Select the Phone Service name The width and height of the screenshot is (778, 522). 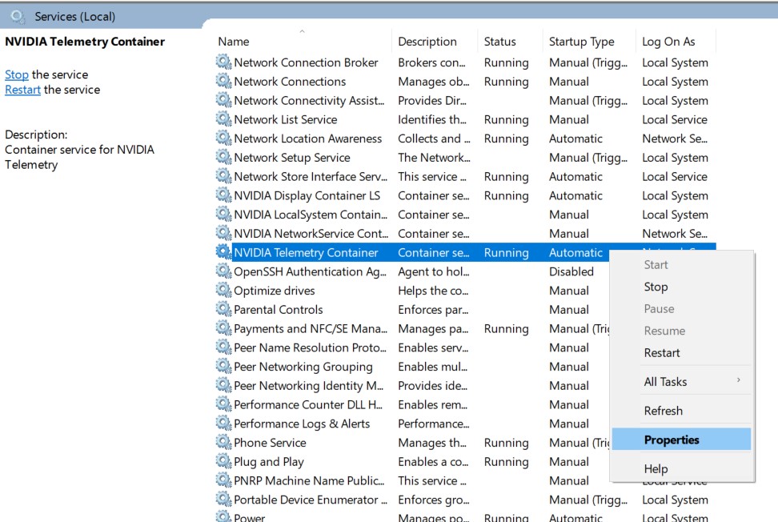point(270,443)
